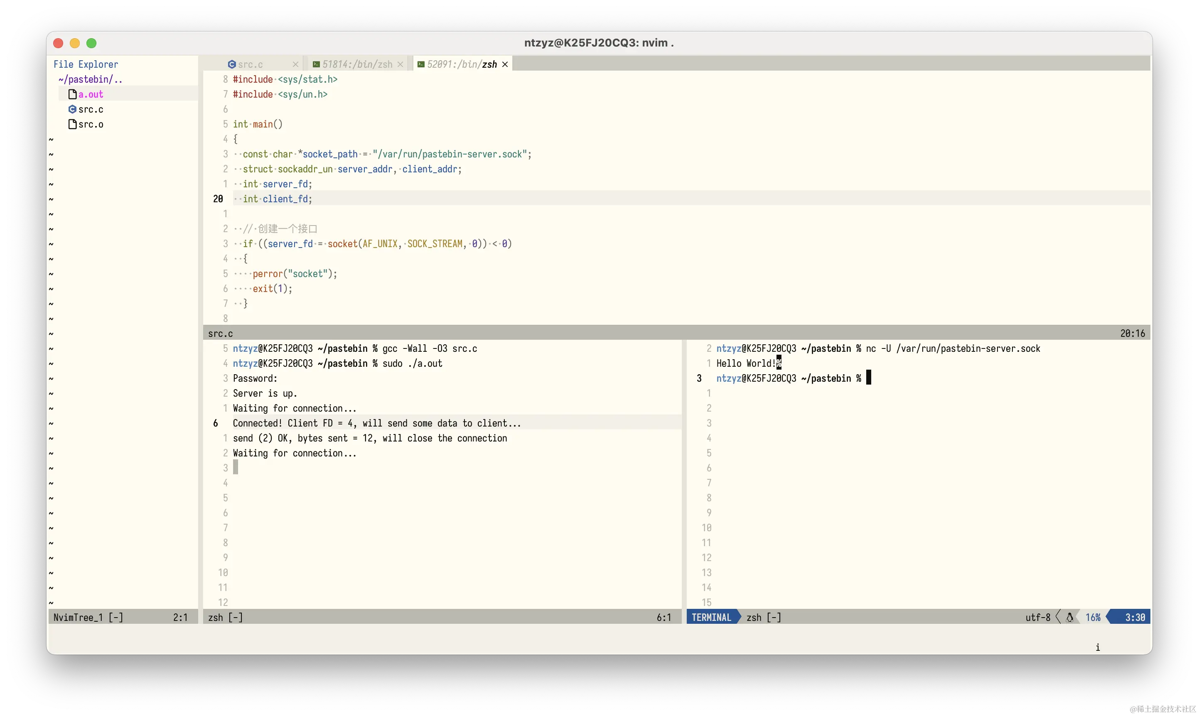Select src.o in the file tree
Image resolution: width=1199 pixels, height=716 pixels.
[91, 124]
